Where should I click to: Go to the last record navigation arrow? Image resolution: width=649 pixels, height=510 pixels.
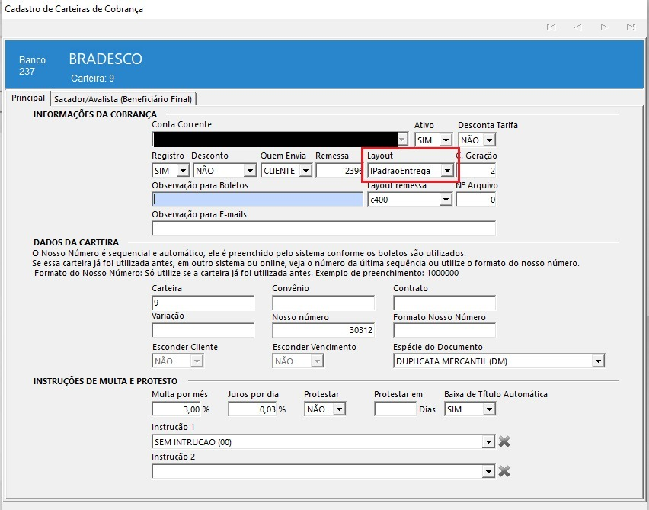(x=631, y=27)
